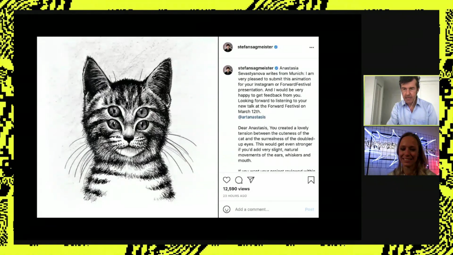The image size is (453, 255).
Task: Select the female host's video tile
Action: pyautogui.click(x=402, y=151)
